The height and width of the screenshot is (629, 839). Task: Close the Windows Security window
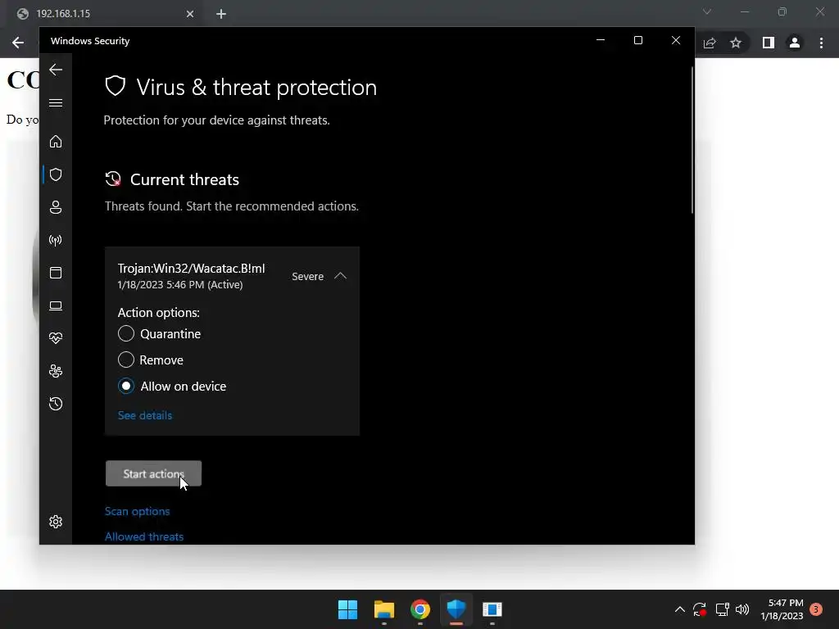[x=676, y=40]
